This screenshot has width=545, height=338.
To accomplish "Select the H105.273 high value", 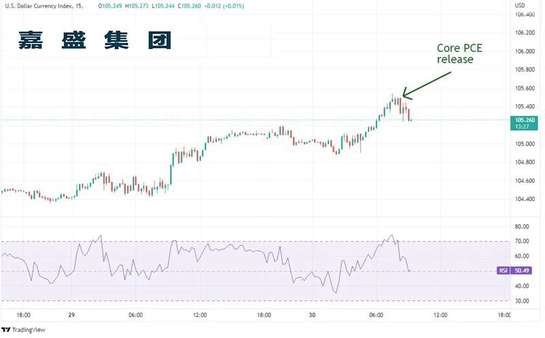I will pyautogui.click(x=137, y=6).
